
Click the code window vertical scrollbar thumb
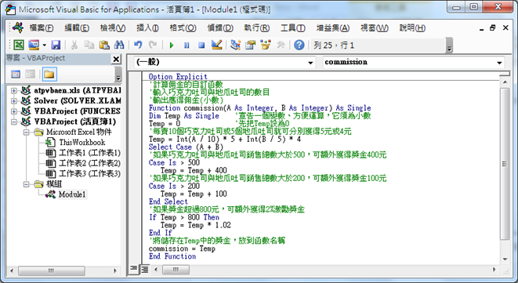[x=505, y=164]
